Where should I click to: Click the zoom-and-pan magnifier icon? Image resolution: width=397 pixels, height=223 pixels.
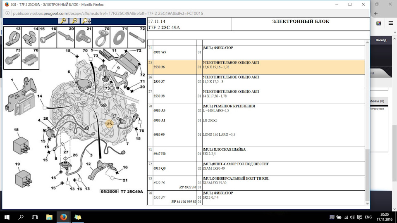coord(86,21)
